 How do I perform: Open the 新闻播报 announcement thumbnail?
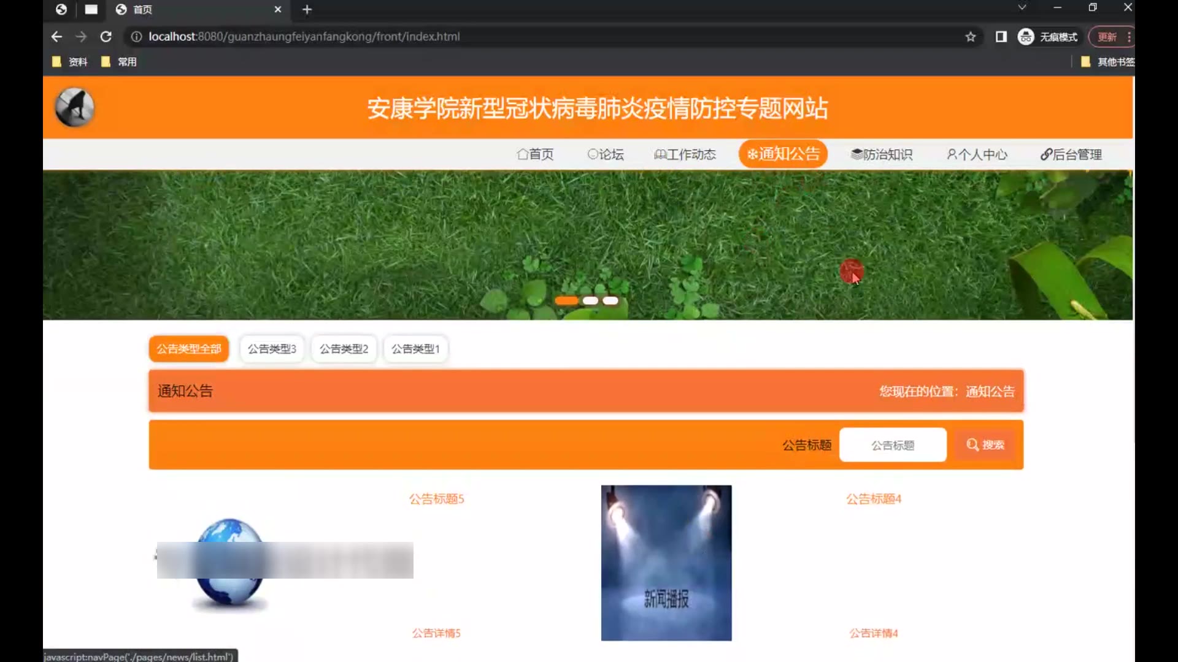click(666, 563)
